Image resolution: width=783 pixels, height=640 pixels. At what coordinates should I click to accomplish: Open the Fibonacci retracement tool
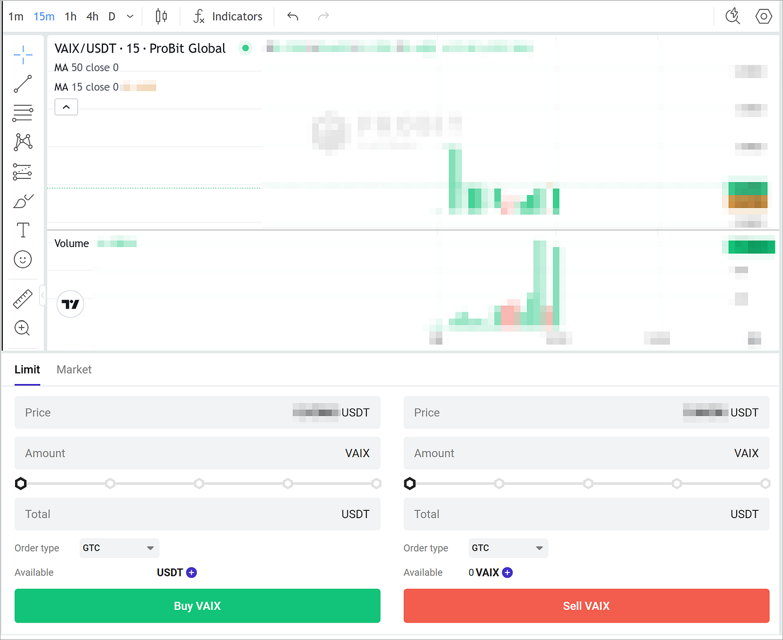click(x=23, y=113)
